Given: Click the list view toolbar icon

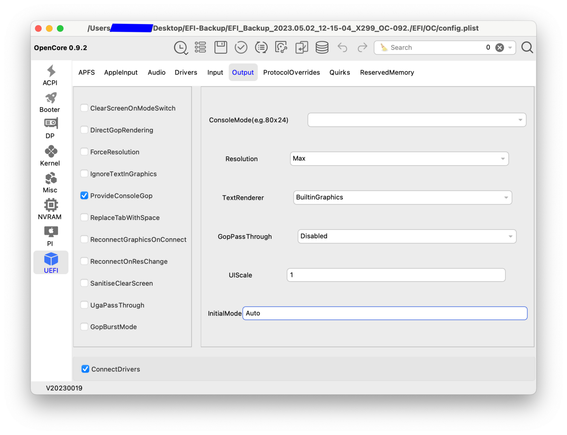Looking at the screenshot, I should 200,48.
